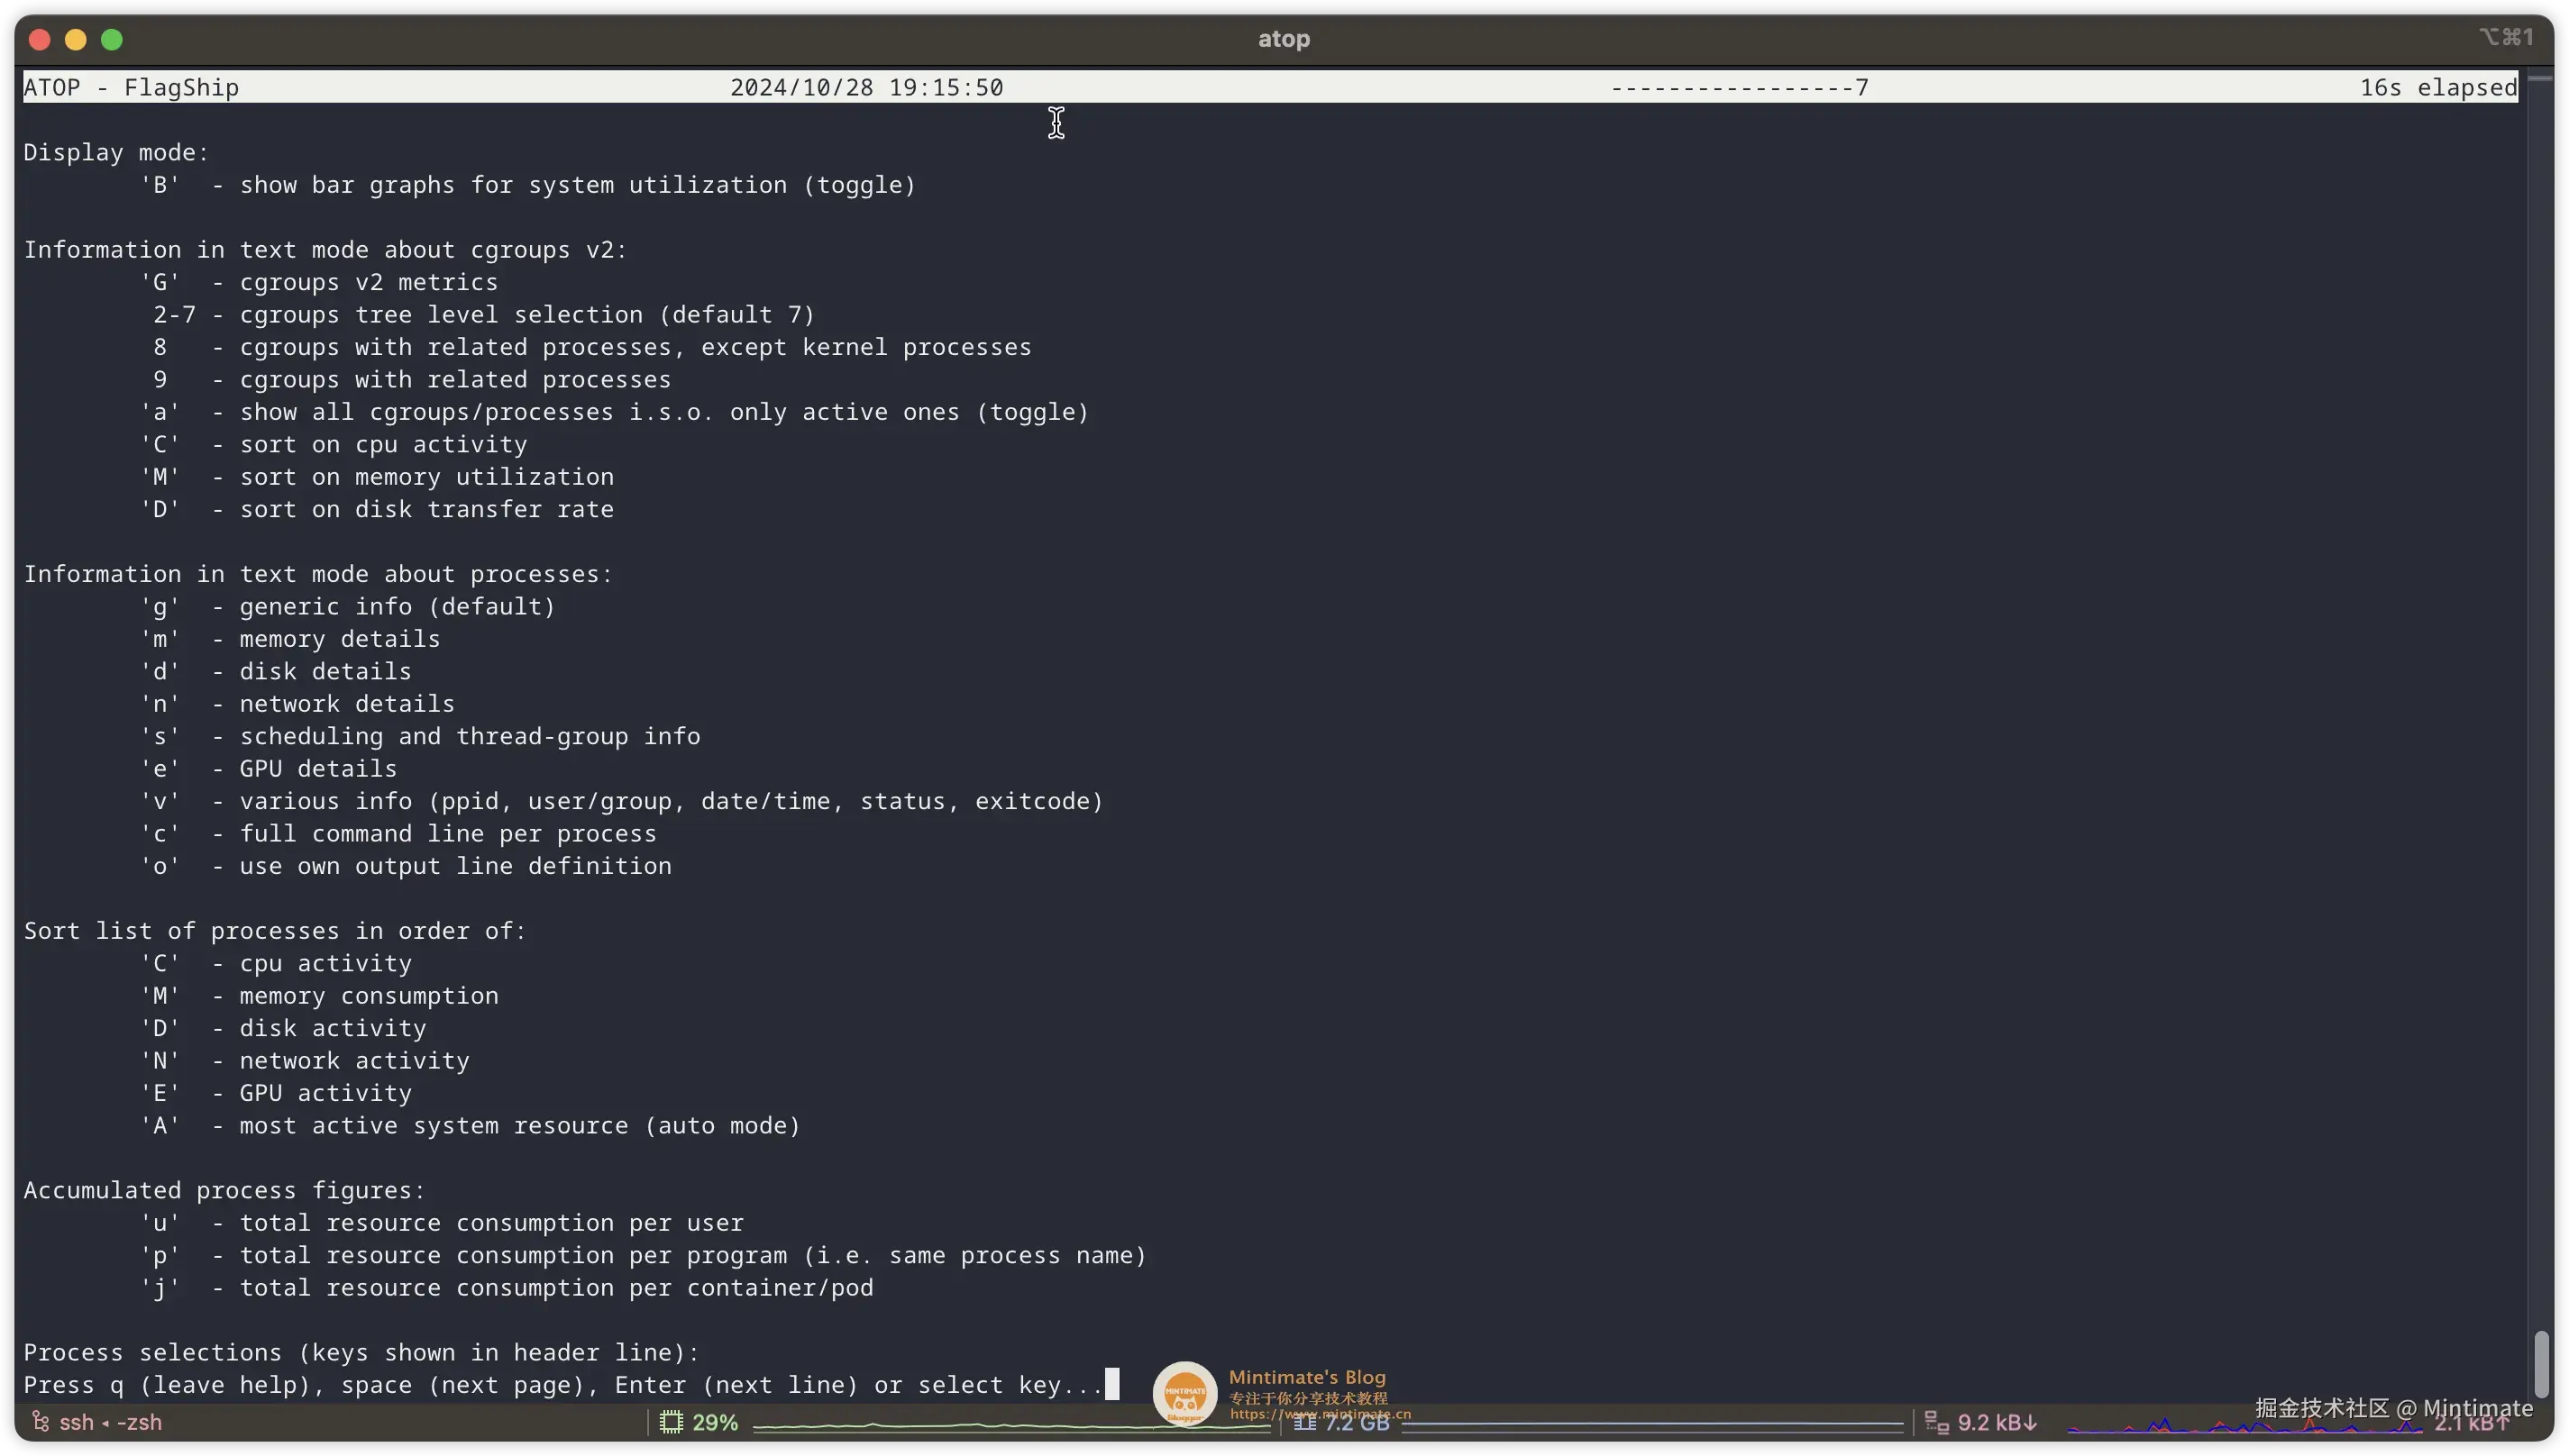
Task: Click the CPU chip icon in status bar
Action: tap(672, 1422)
